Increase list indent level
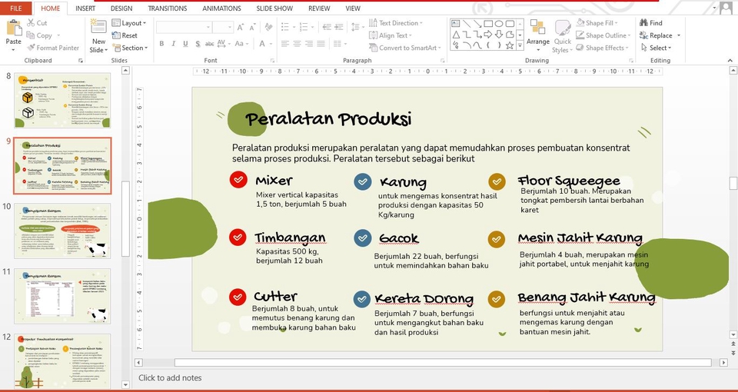738x392 pixels. tap(339, 28)
